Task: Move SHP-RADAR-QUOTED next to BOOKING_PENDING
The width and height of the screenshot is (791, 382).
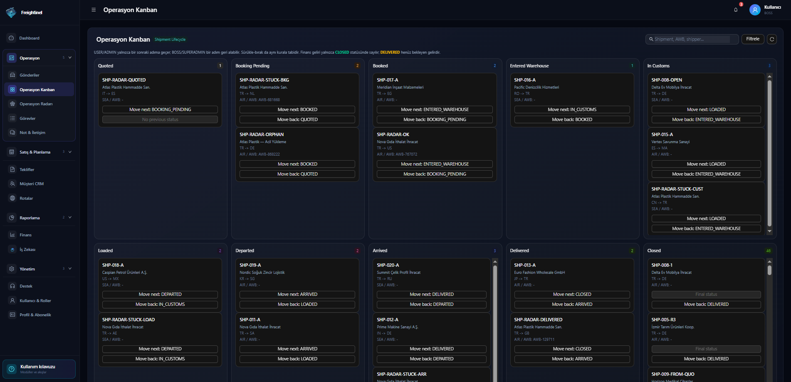Action: point(160,109)
